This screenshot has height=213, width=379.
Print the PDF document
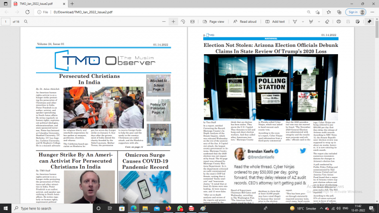[x=339, y=22]
